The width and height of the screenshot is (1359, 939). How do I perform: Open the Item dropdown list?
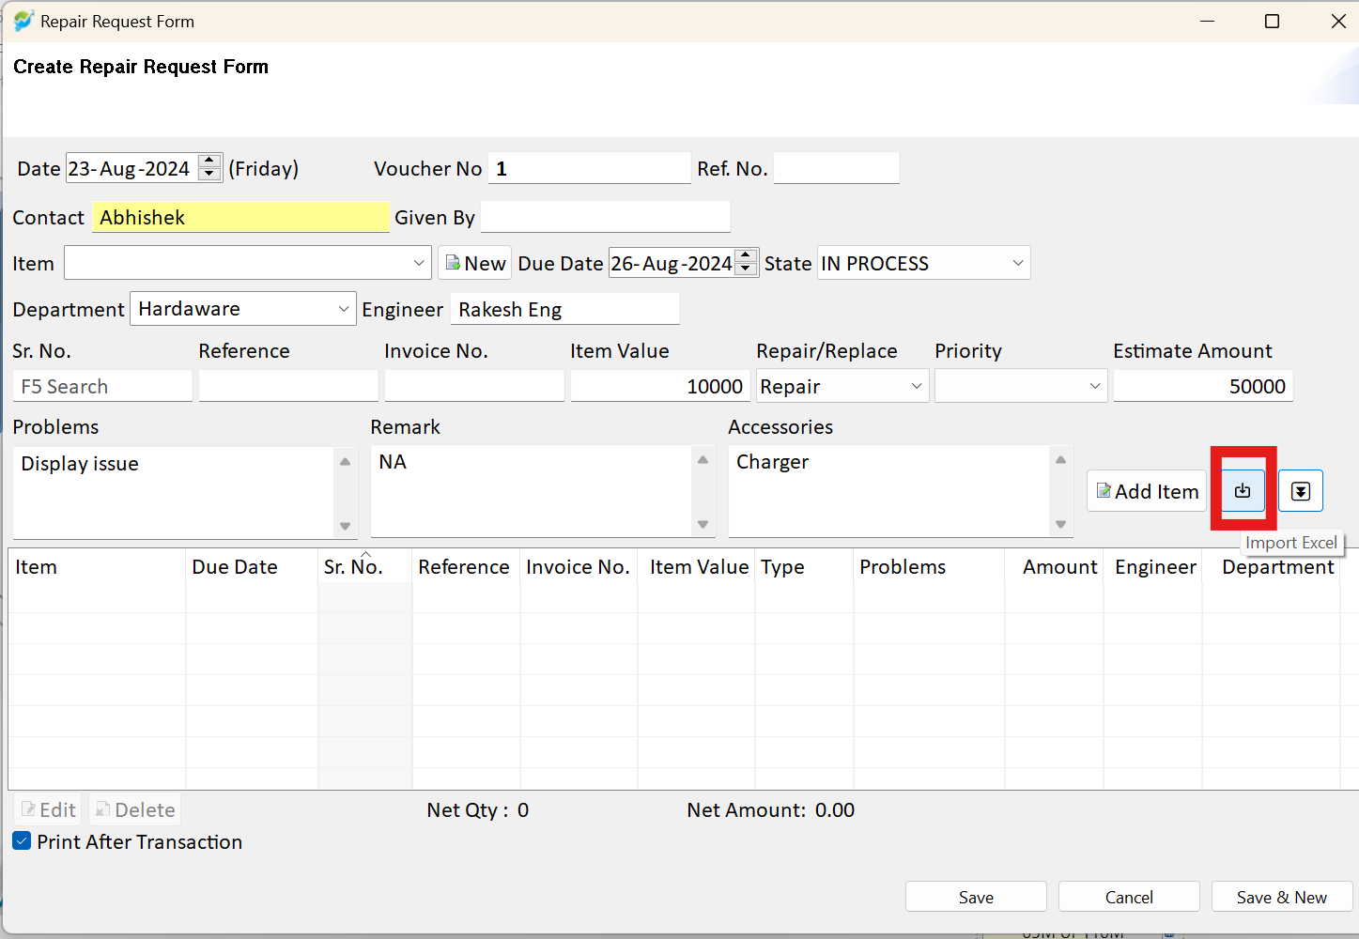(x=419, y=263)
